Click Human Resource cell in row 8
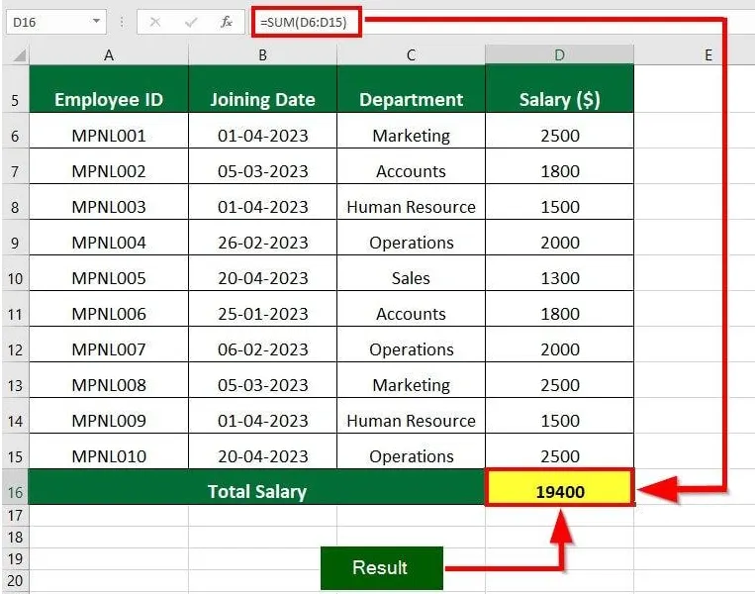Image resolution: width=755 pixels, height=594 pixels. coord(411,202)
